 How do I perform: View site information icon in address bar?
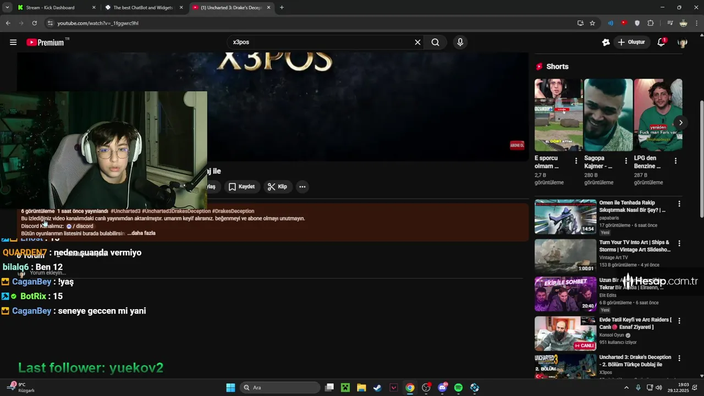coord(50,23)
